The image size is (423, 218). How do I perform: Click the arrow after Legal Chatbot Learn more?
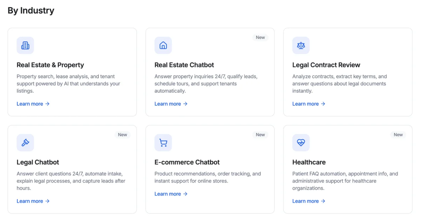[x=47, y=201]
